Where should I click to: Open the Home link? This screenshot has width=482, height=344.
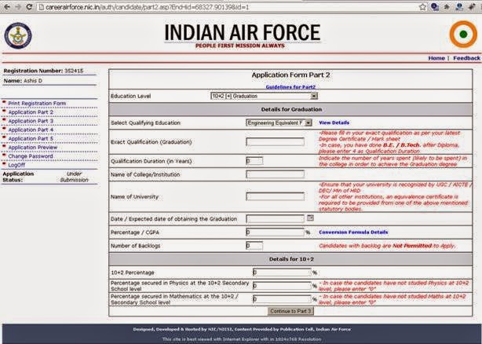[x=436, y=58]
